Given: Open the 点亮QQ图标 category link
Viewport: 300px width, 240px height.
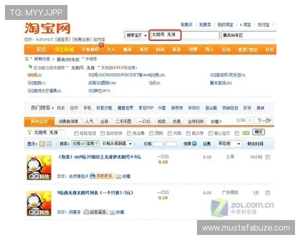Looking at the screenshot, I should (x=102, y=83).
